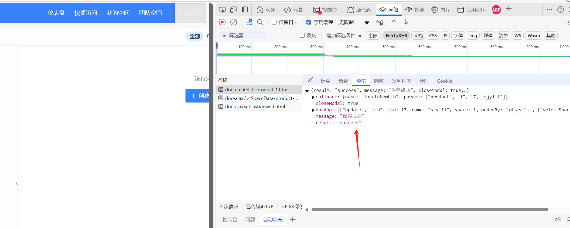This screenshot has width=570, height=228.
Task: Open the 控制台 tab in top toolbar
Action: pos(325,10)
